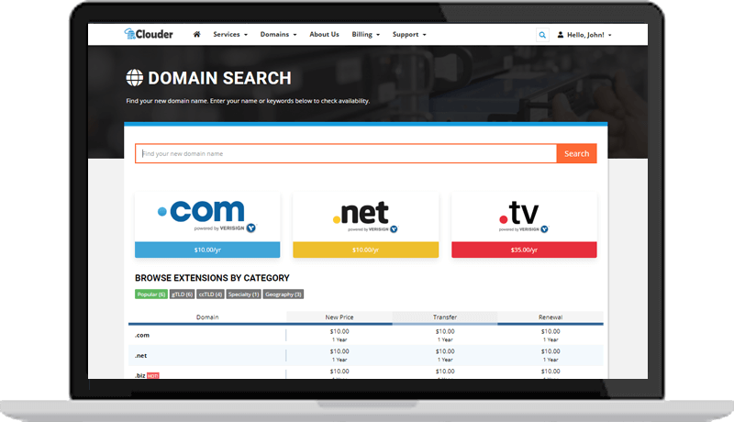Open the search magnifier icon
The height and width of the screenshot is (422, 734).
point(542,35)
